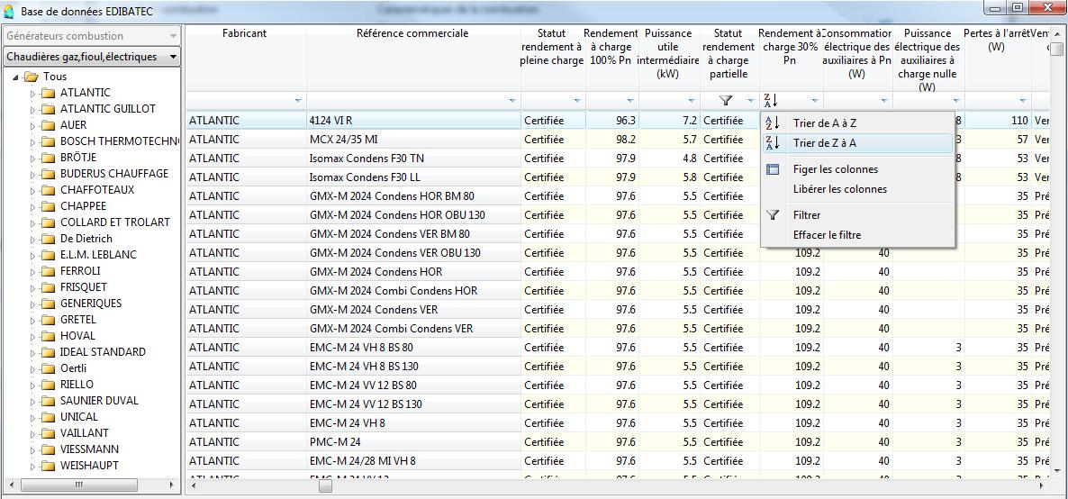Click the Fabricant column header

point(245,59)
